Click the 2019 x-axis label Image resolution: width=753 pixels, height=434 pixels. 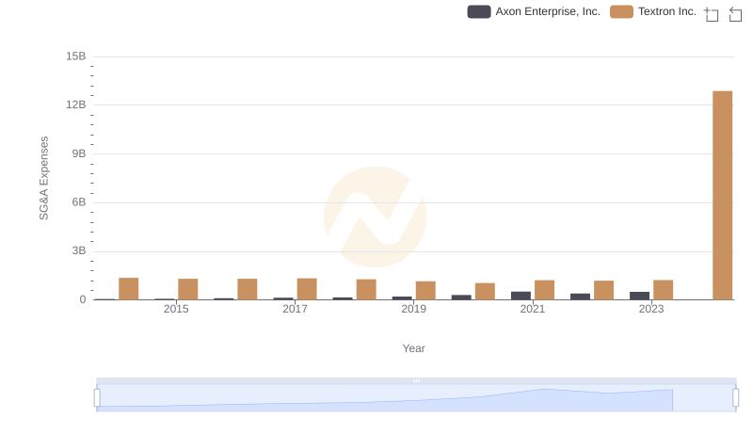tap(413, 309)
